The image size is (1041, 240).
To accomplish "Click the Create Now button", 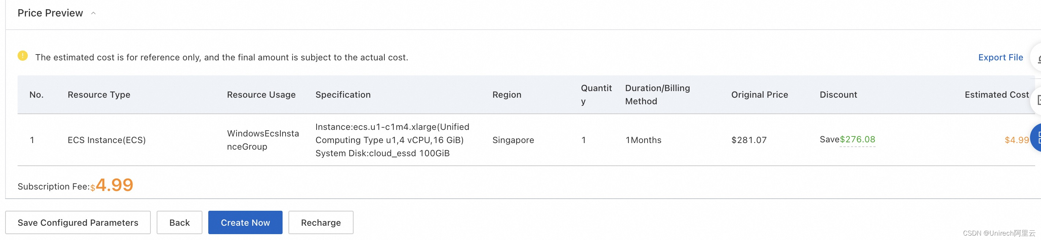I will tap(245, 223).
